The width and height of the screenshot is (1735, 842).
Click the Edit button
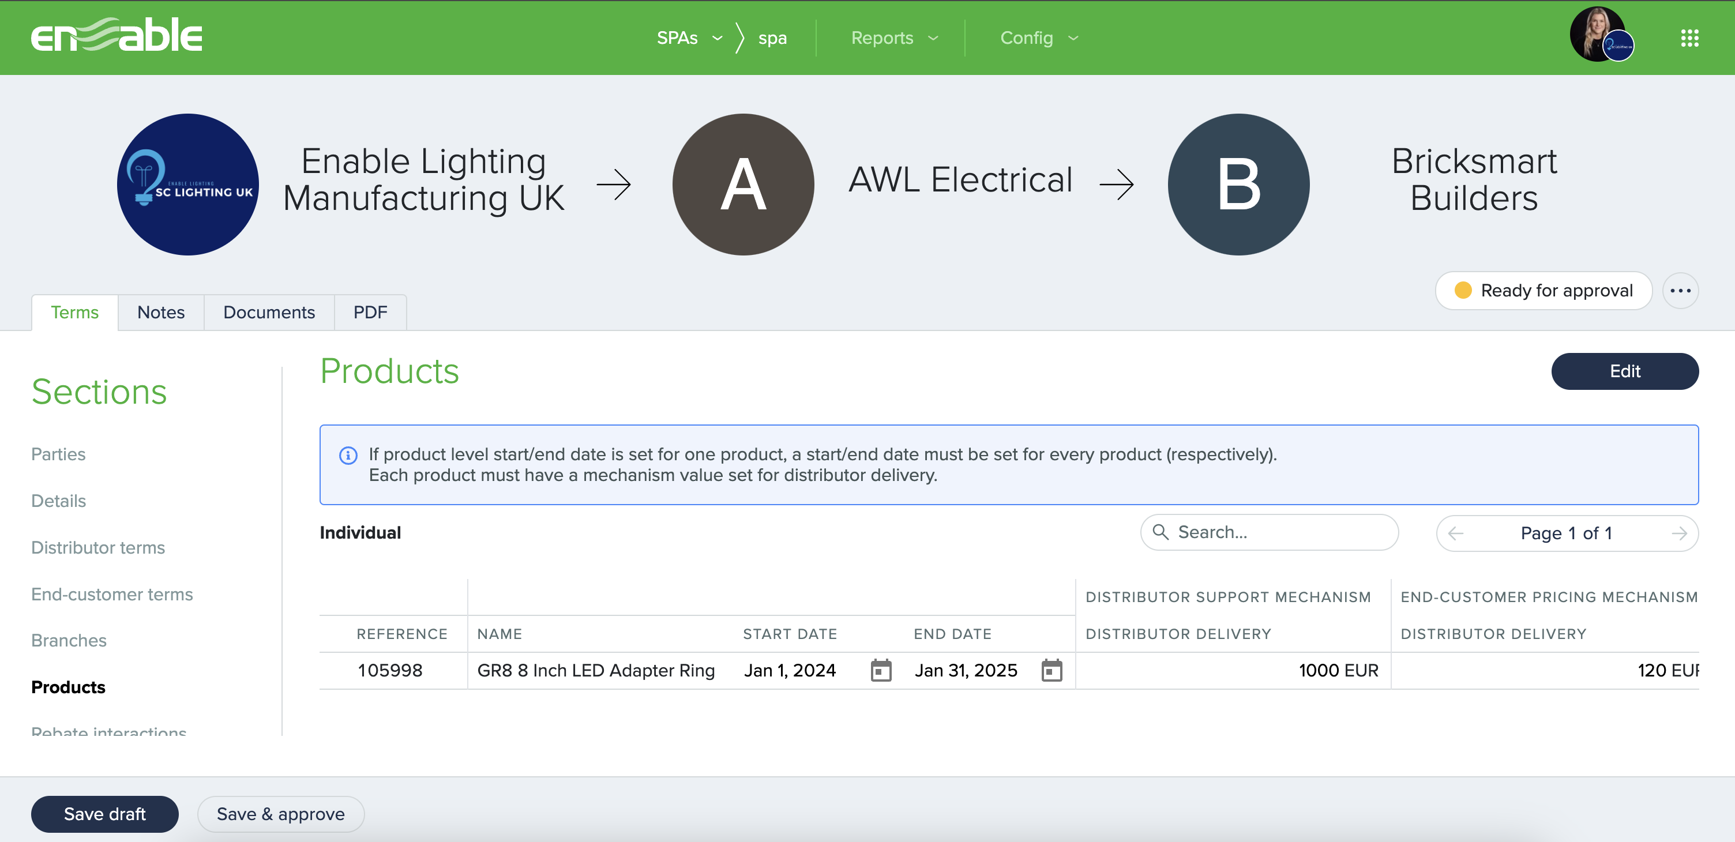[1624, 371]
